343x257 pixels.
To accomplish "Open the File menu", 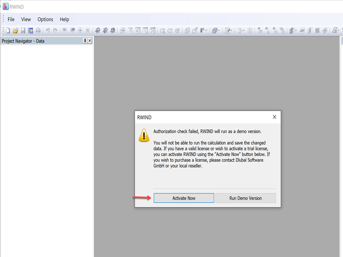I will (11, 19).
